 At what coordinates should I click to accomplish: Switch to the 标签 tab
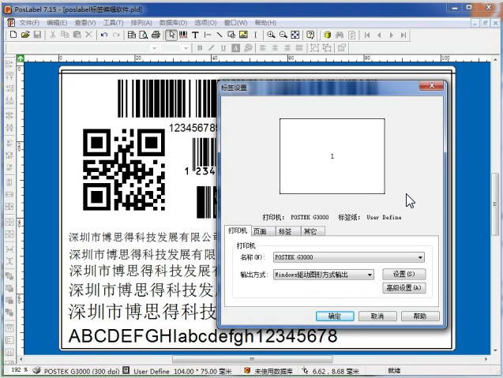(x=288, y=231)
